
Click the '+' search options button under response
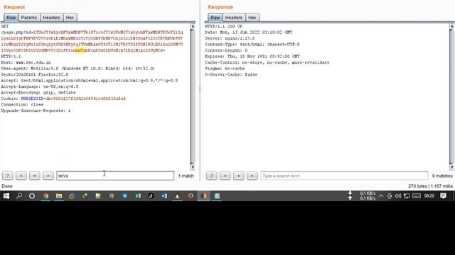(239, 176)
